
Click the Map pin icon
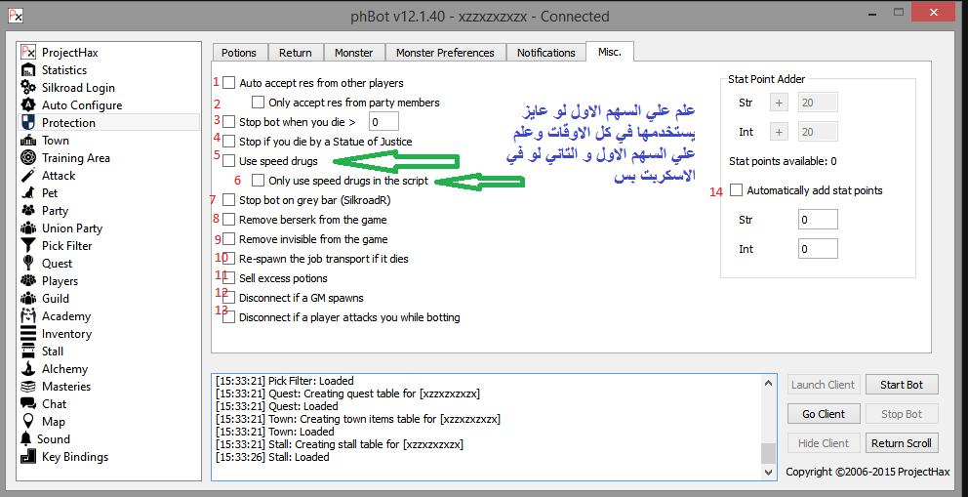coord(28,422)
